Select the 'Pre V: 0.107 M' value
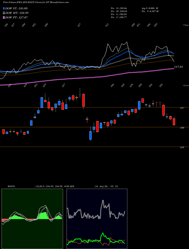Image resolution: width=189 pixels, height=249 pixels. pos(150,11)
